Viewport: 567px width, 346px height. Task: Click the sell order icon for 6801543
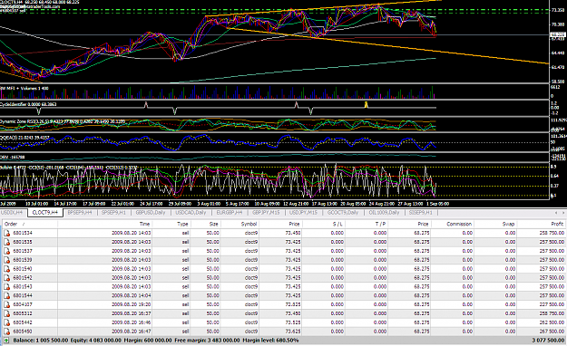[7, 287]
